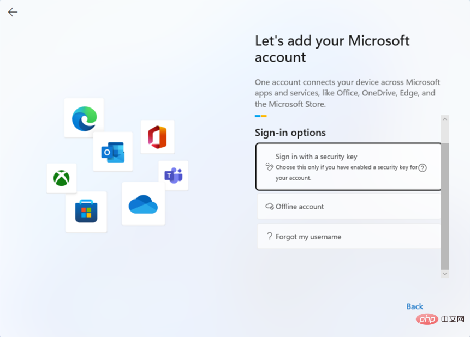The width and height of the screenshot is (470, 337).
Task: Click the Xbox icon
Action: point(62,178)
